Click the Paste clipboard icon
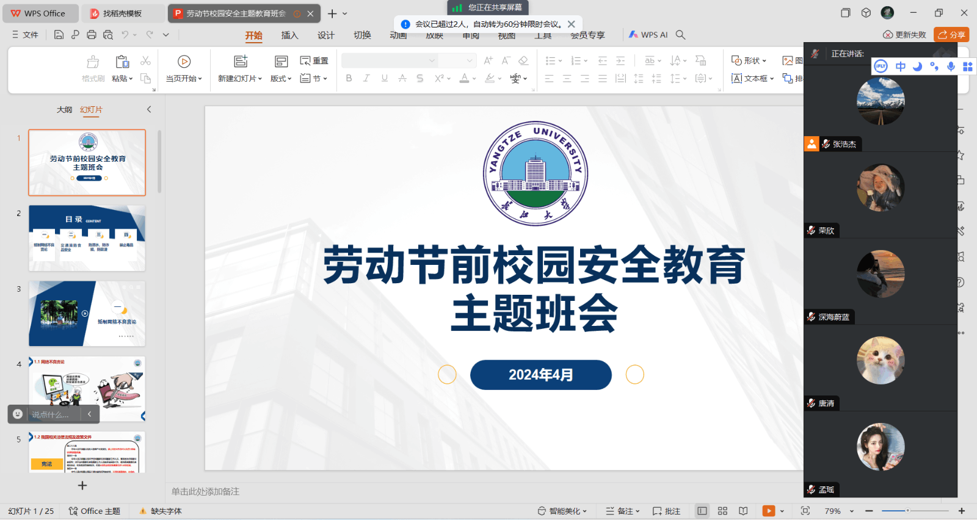 (x=122, y=62)
